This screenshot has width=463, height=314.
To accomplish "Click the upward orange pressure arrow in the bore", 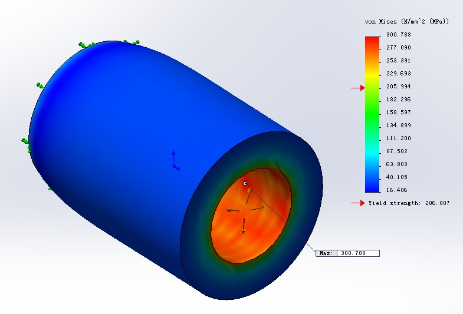I will (x=249, y=196).
